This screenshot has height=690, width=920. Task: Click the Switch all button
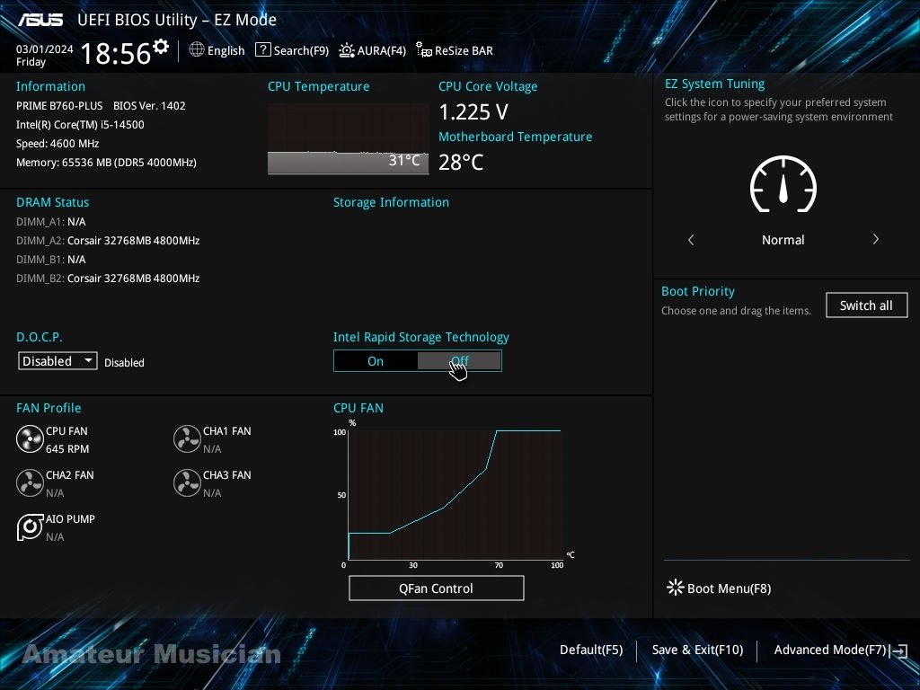click(x=867, y=305)
